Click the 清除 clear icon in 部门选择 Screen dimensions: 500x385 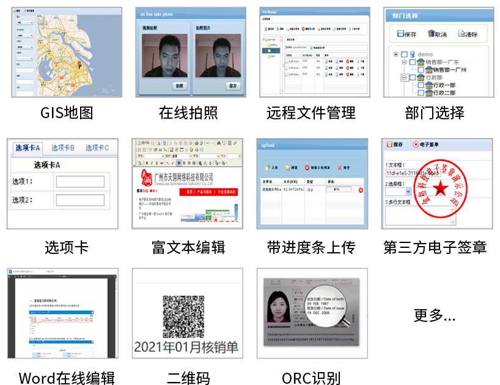coord(461,34)
